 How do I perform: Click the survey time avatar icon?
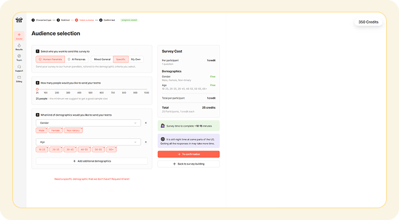point(163,126)
